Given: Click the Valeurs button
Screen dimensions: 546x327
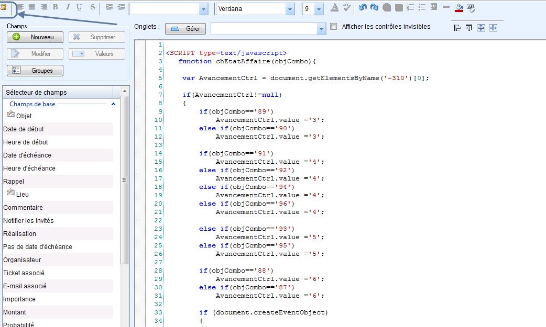Looking at the screenshot, I should pos(97,54).
